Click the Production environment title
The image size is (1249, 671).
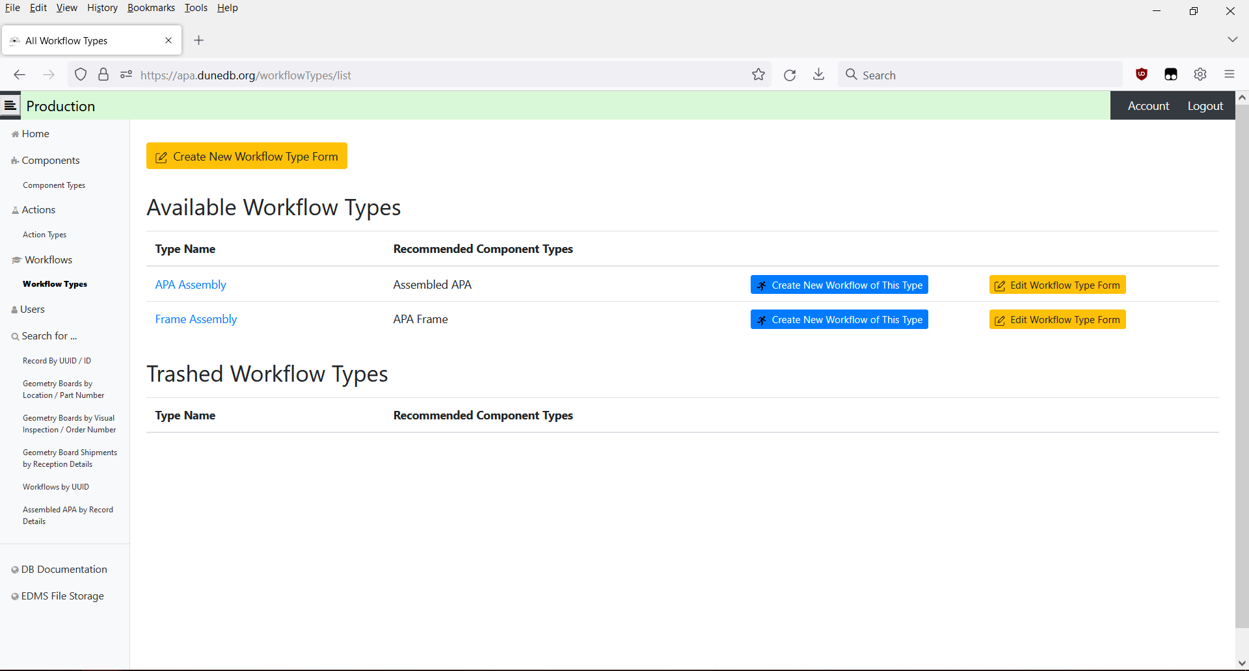click(60, 106)
